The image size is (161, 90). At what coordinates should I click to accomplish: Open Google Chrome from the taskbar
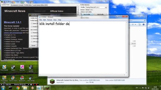pyautogui.click(x=18, y=88)
